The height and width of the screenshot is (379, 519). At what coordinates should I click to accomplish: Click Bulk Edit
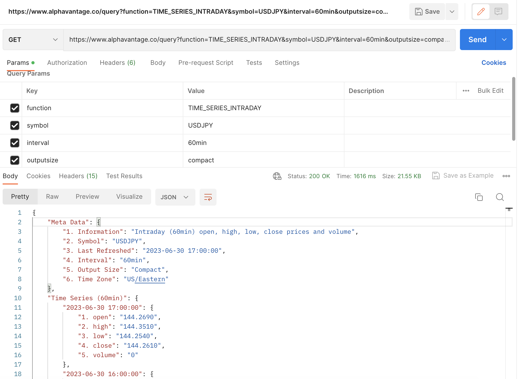click(491, 91)
